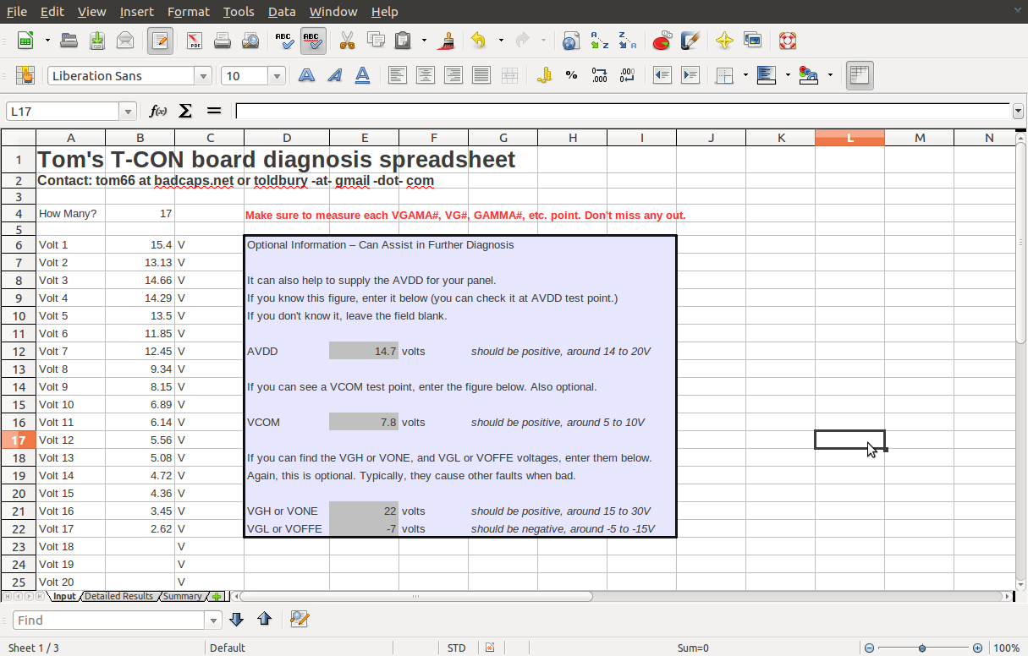Open the Data menu
Screen dimensions: 1028x656
pos(282,11)
